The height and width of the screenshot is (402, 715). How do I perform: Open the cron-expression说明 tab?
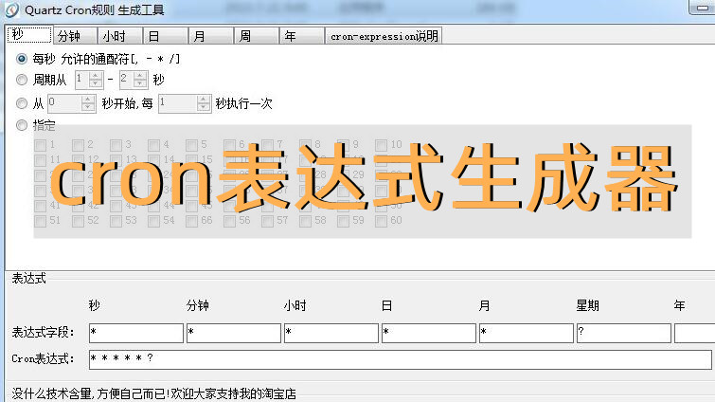point(384,36)
